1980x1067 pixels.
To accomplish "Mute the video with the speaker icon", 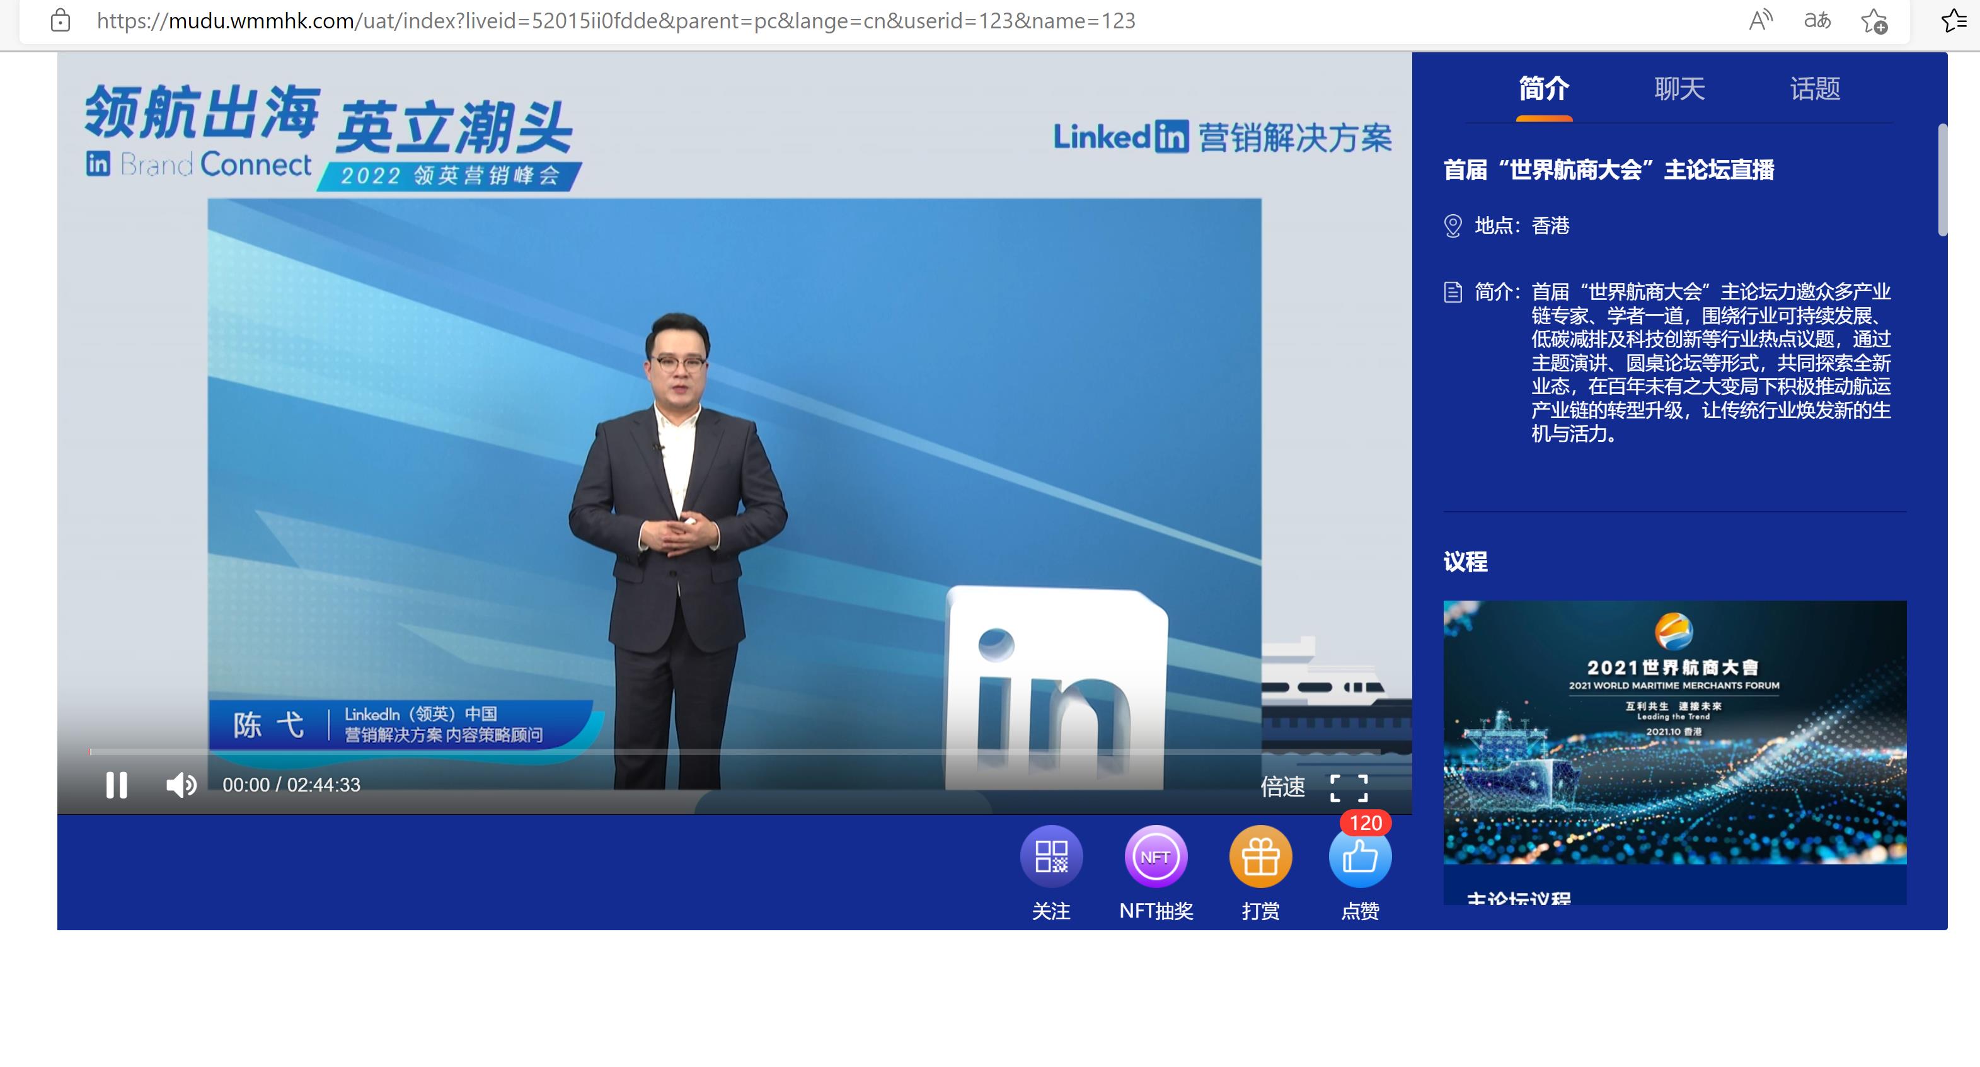I will (x=181, y=785).
